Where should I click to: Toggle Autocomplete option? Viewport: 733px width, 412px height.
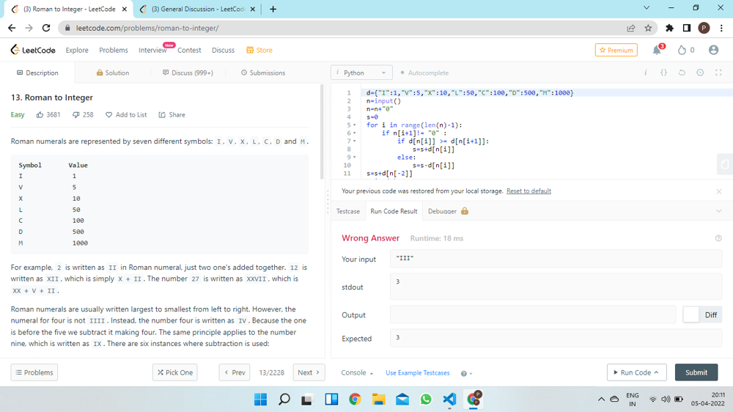click(424, 73)
